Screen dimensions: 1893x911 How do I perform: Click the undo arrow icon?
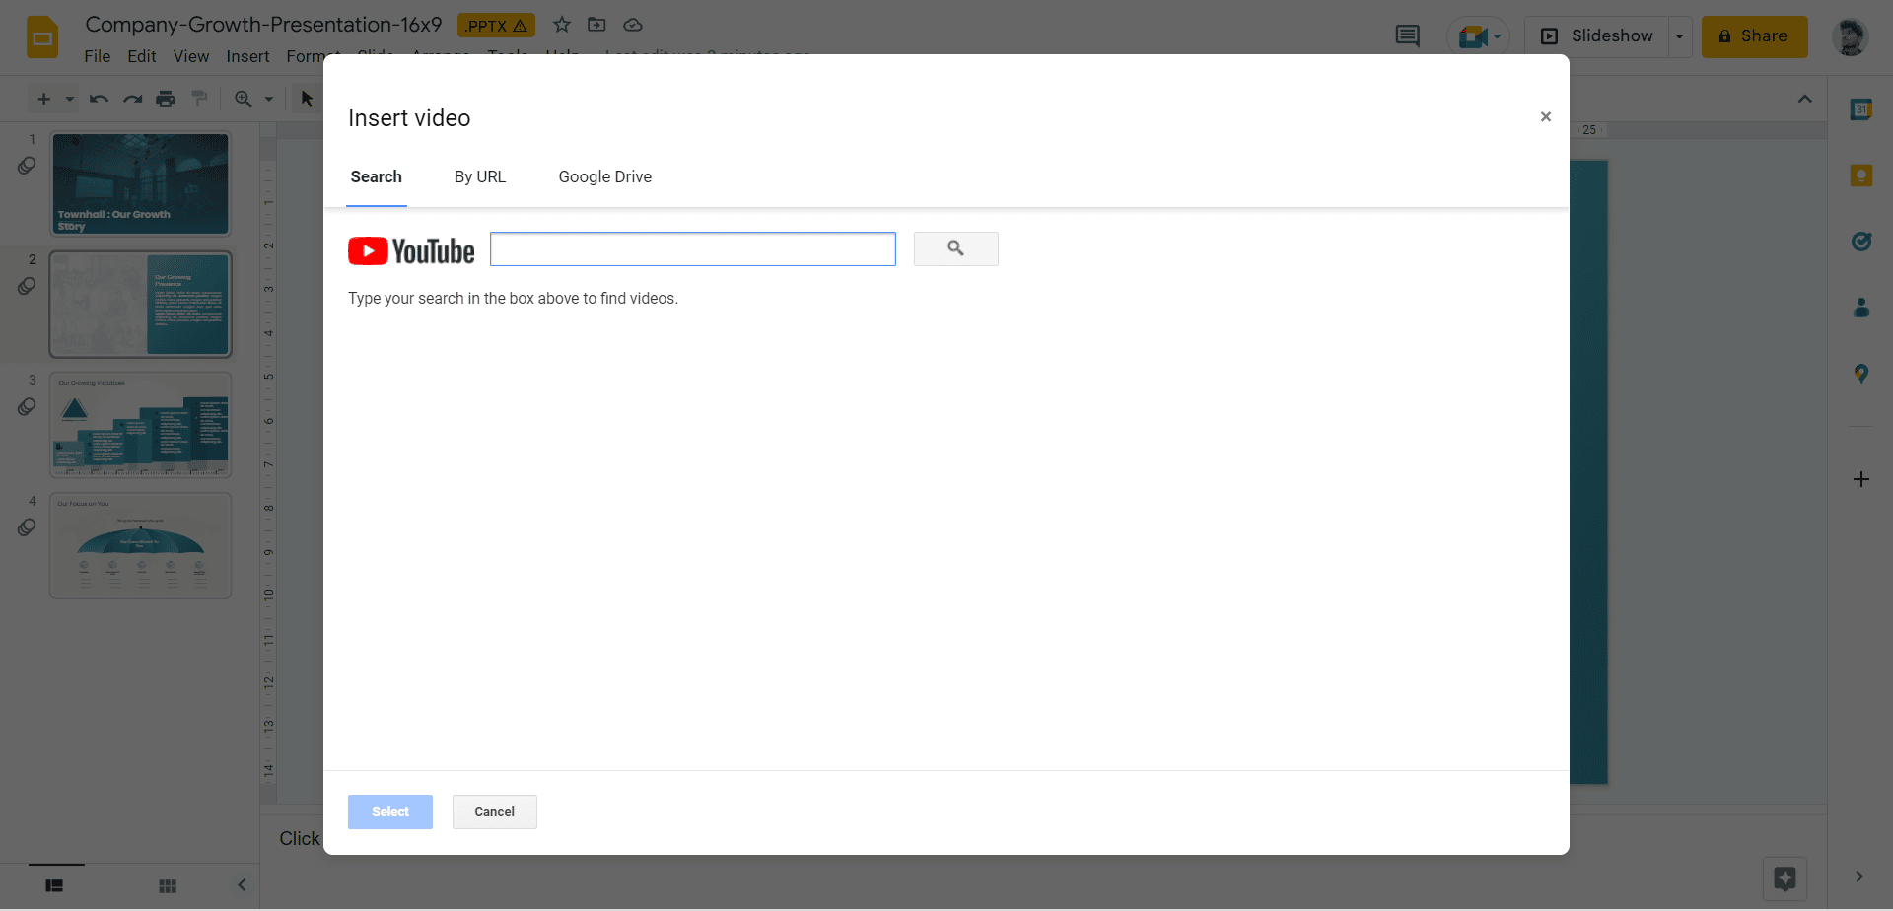click(99, 99)
